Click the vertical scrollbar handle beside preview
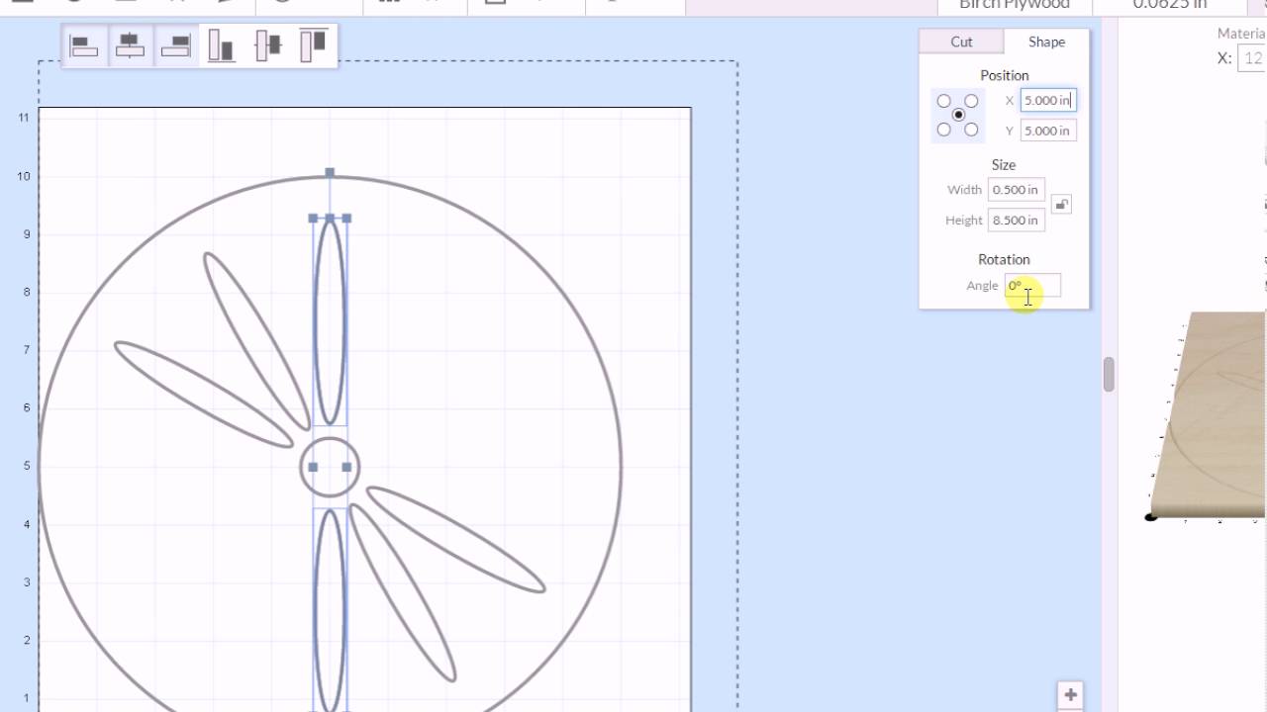Screen dimensions: 1267x712 click(1109, 375)
